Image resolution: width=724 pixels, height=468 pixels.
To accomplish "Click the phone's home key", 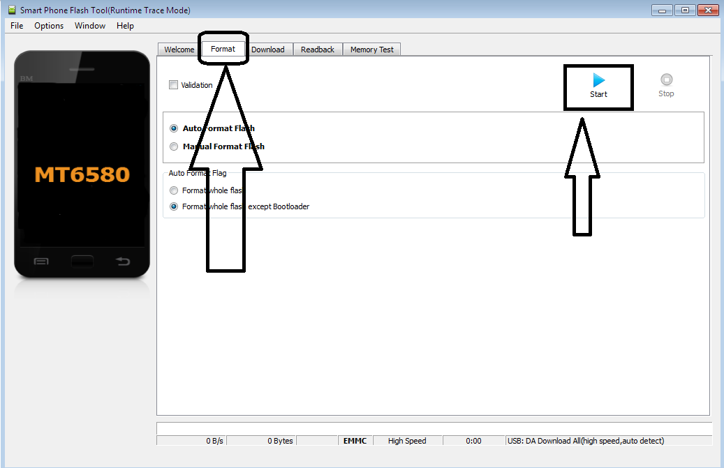I will pos(82,262).
